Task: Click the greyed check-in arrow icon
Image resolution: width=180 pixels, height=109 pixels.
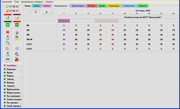Action: click(8, 49)
